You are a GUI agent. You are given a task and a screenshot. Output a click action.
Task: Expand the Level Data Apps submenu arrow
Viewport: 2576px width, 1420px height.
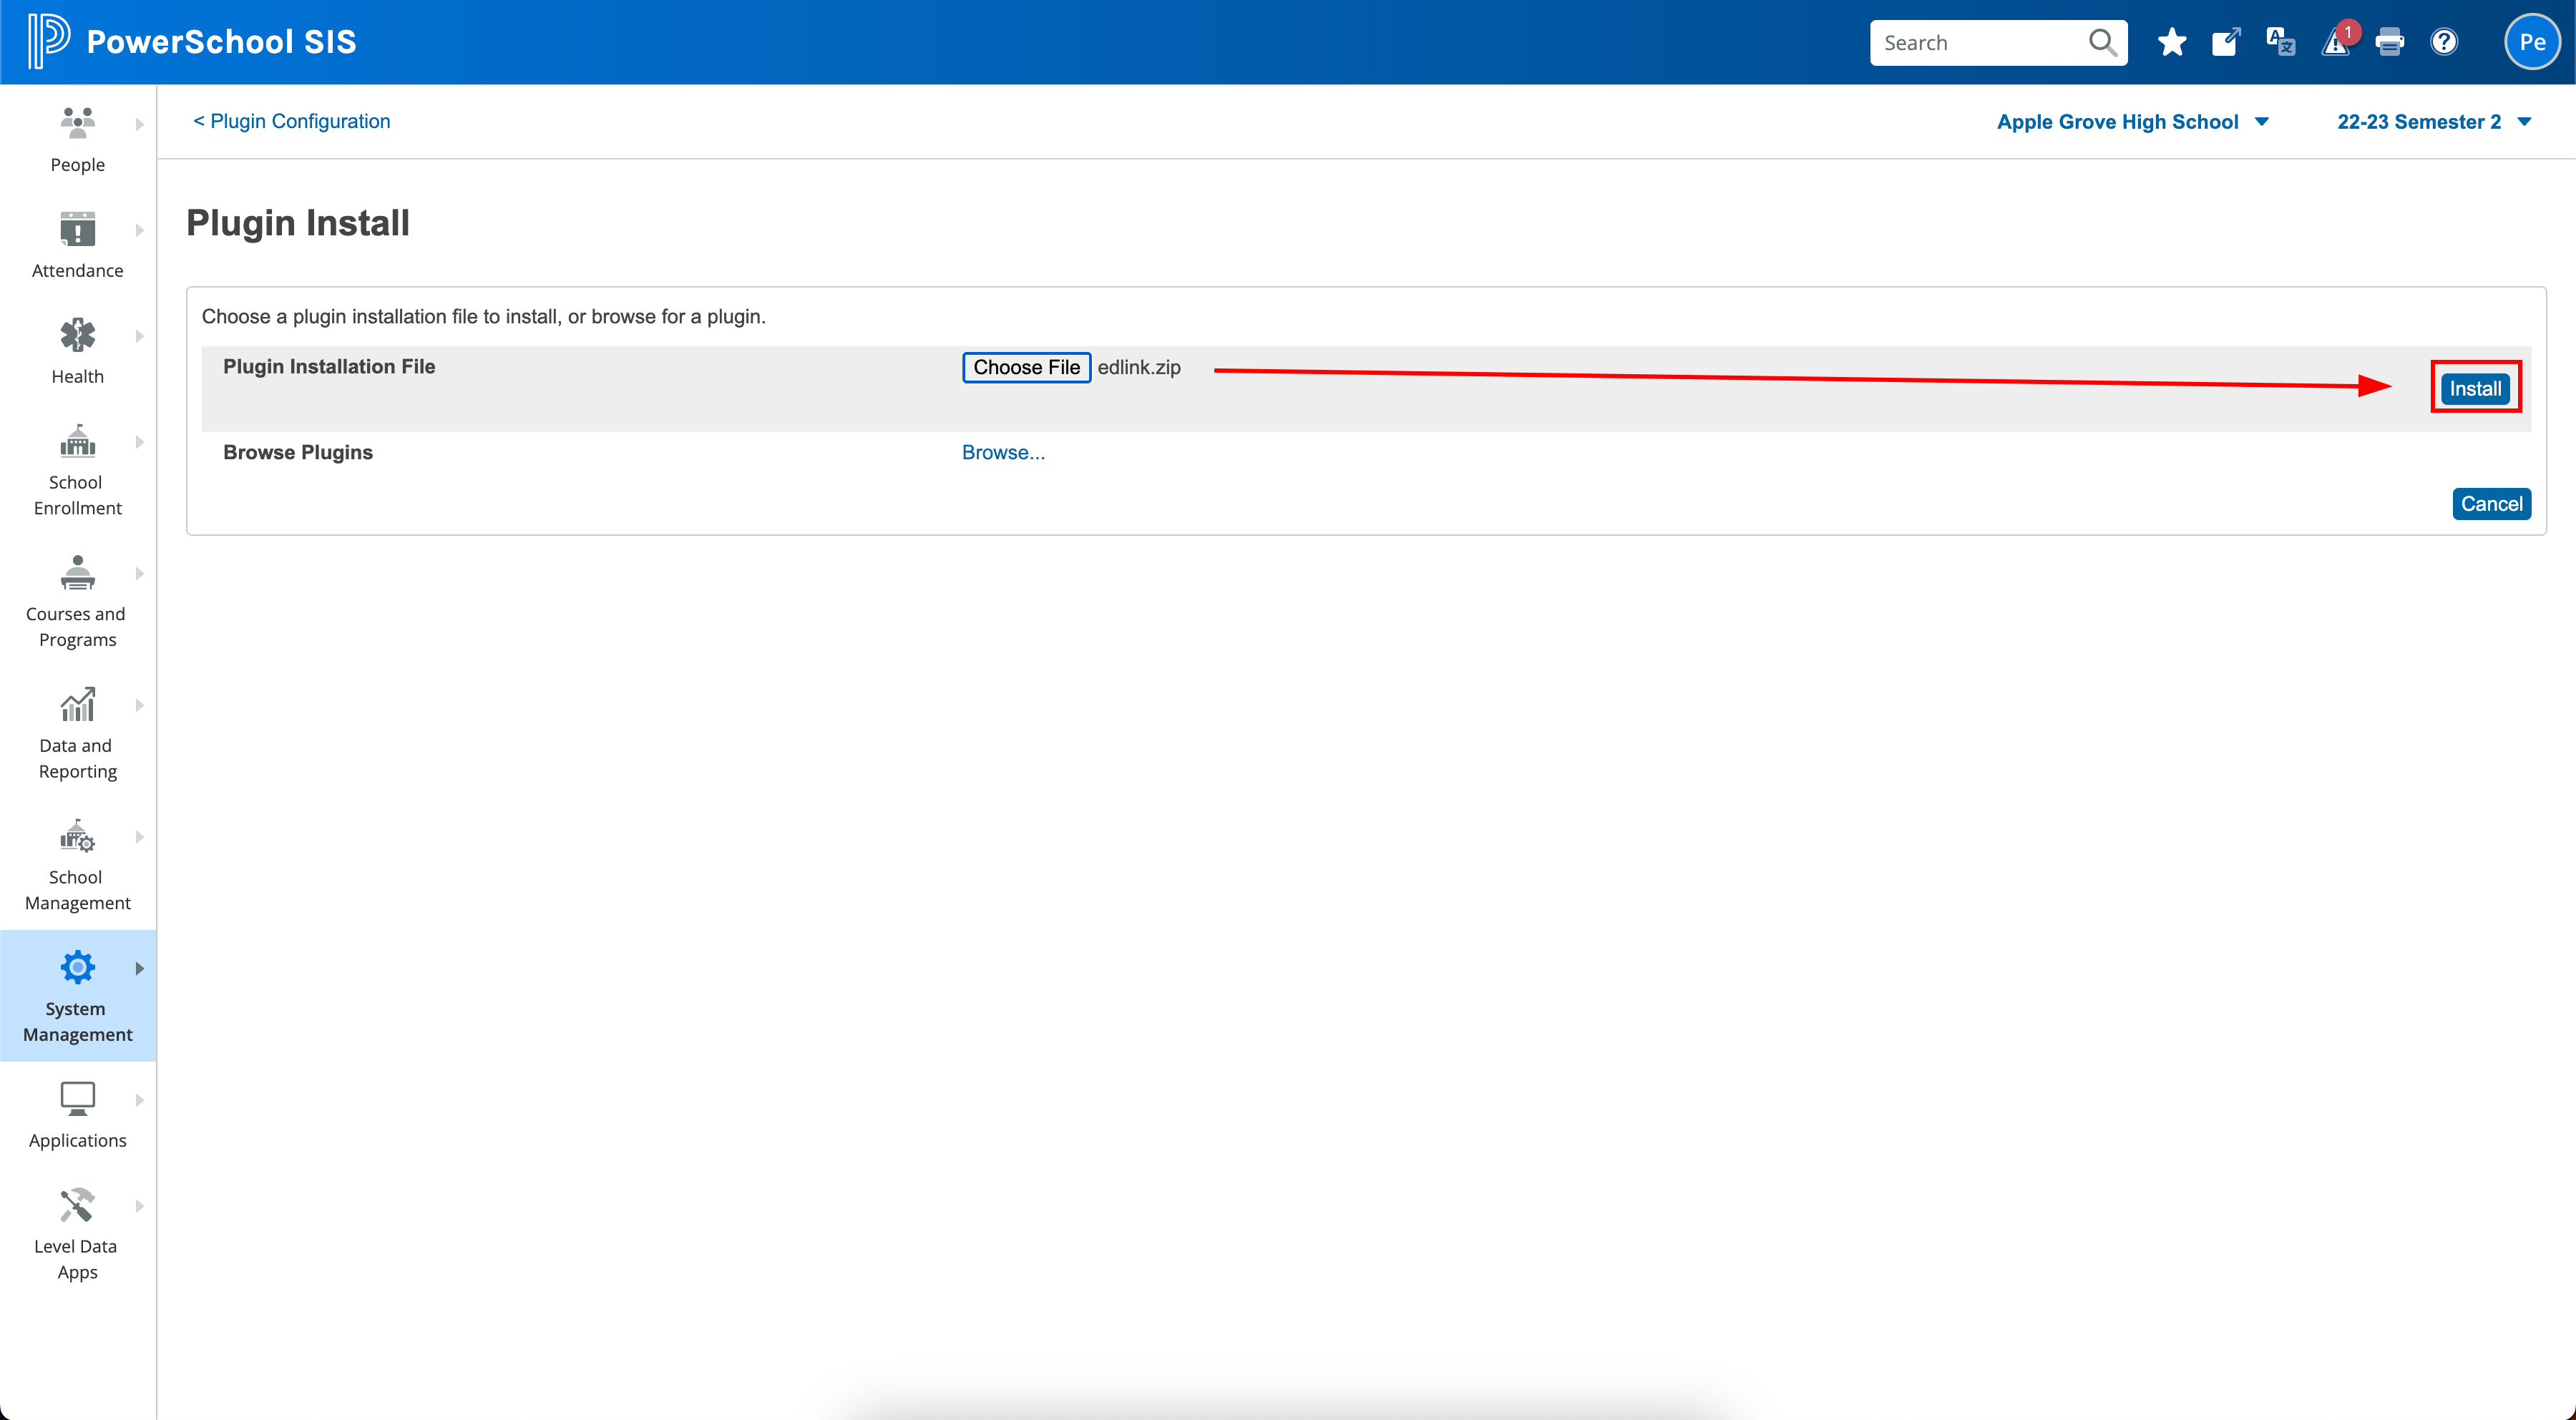coord(140,1206)
